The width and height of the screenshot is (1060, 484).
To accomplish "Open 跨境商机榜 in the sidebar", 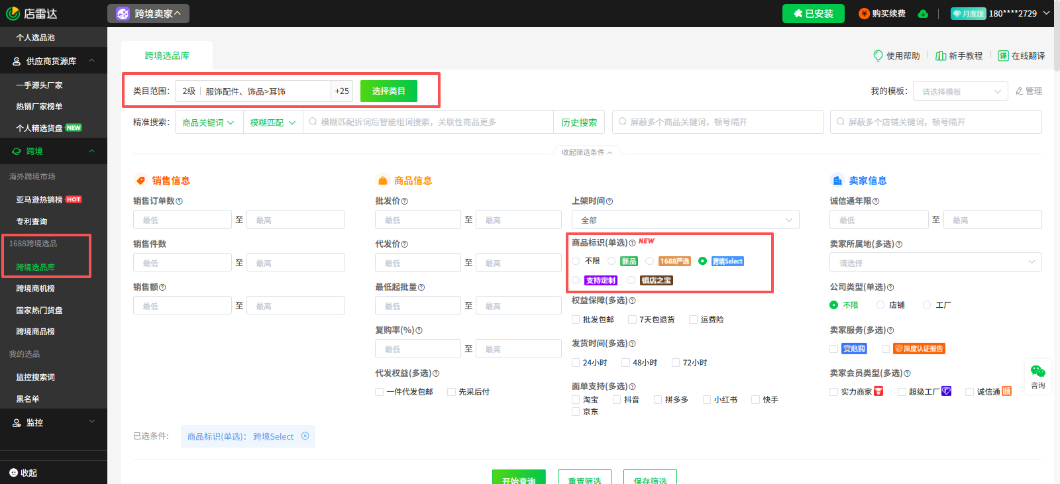I will coord(36,289).
